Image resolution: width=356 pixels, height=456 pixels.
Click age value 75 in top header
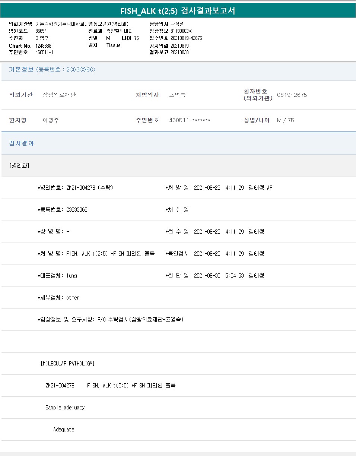pyautogui.click(x=136, y=38)
